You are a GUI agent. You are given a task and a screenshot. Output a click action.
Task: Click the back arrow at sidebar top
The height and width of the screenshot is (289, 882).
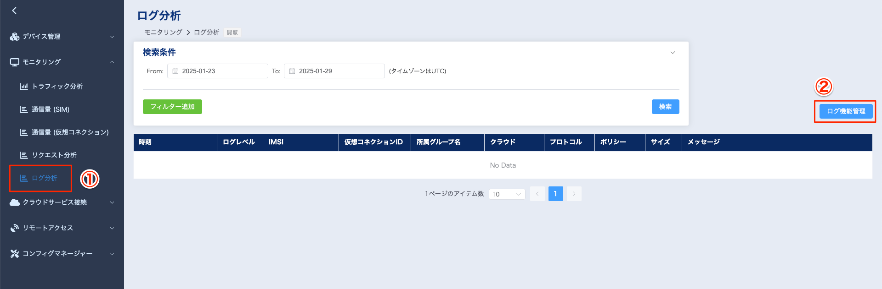click(14, 11)
